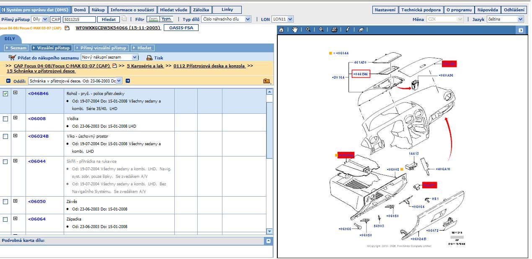Zoom in on the parts diagram

click(x=308, y=30)
